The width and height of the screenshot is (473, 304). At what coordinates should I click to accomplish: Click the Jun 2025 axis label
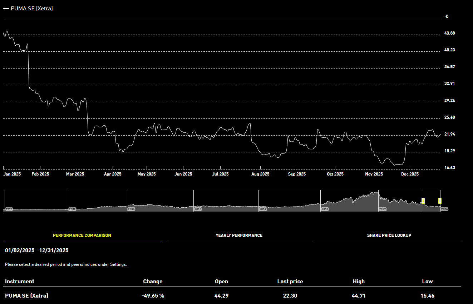click(x=183, y=174)
